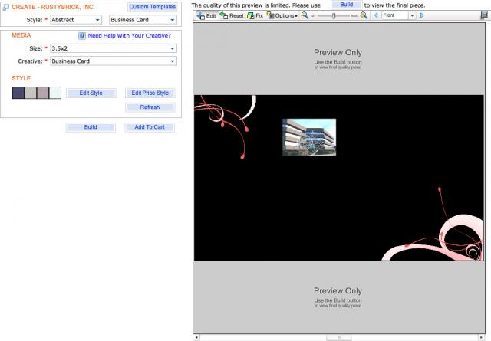Open the Size 3.5x2 dropdown
Screen dimensions: 491x341
tap(114, 48)
